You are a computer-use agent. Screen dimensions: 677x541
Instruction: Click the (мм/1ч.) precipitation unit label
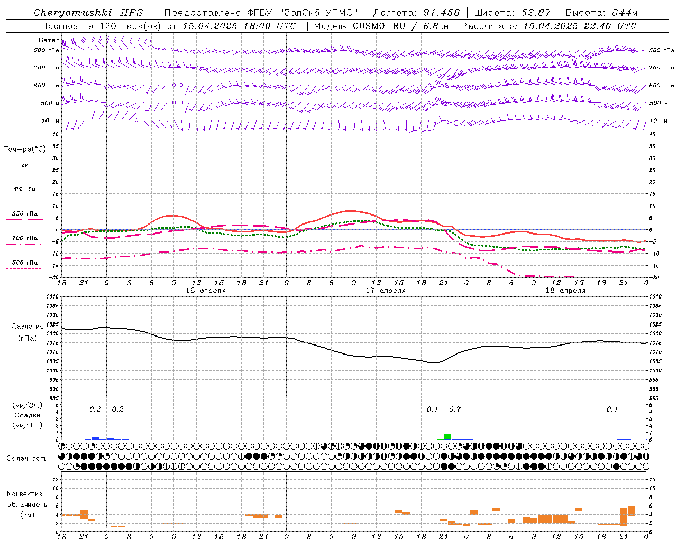28,425
